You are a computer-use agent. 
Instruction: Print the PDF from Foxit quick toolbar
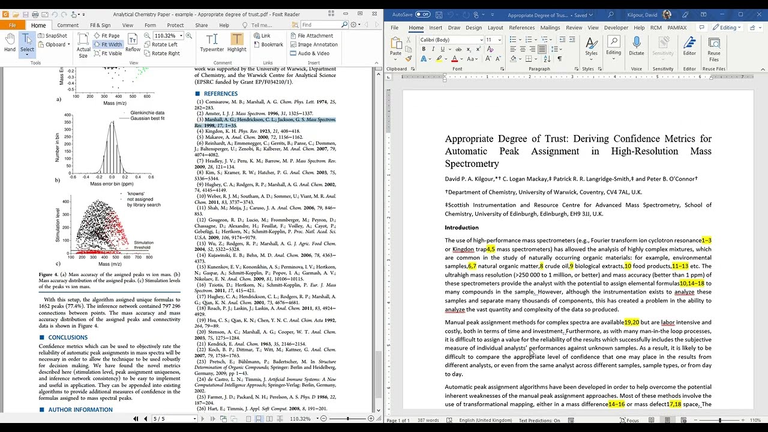[x=35, y=14]
